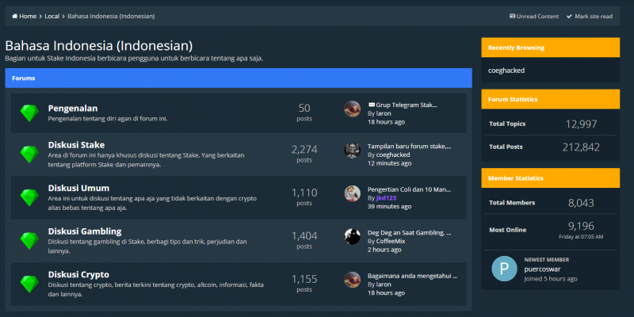Open the Pengenalan forum

73,109
